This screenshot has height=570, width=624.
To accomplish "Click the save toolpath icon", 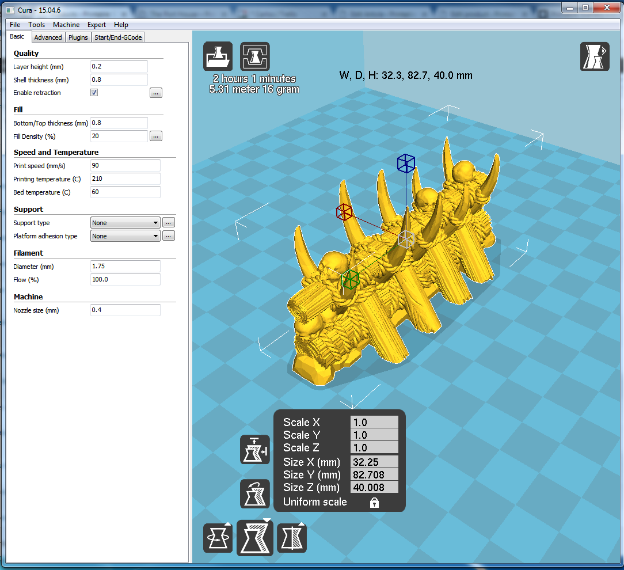I will point(254,56).
